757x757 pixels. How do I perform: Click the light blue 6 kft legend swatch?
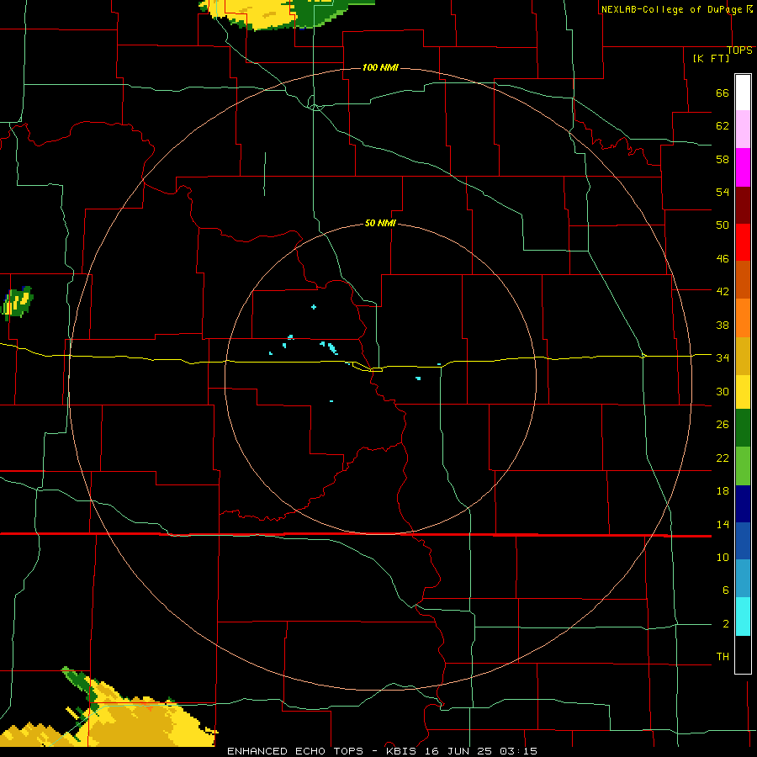click(743, 579)
